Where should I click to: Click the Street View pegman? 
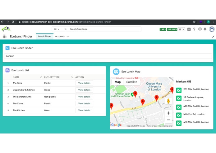coord(168,101)
